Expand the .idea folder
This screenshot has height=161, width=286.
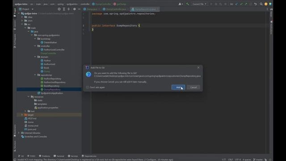(x=22, y=17)
